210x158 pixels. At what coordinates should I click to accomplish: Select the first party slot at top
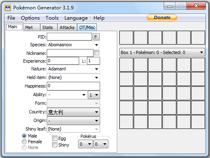click(126, 38)
